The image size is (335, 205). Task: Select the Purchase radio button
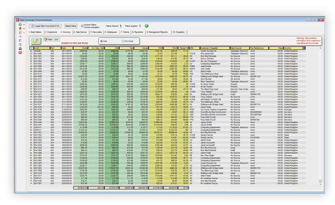click(123, 41)
